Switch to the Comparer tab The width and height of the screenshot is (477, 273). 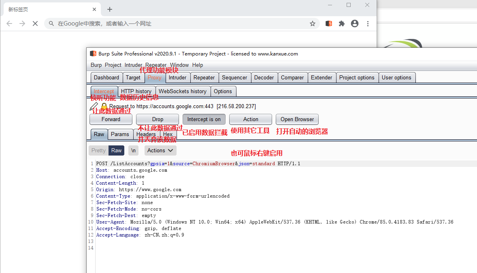(292, 78)
